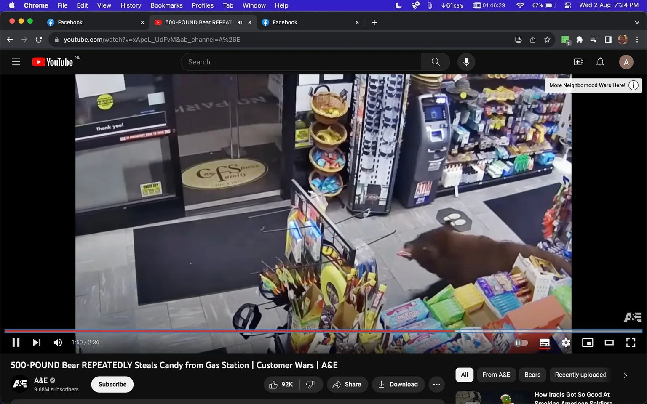Switch to theater mode
This screenshot has height=404, width=647.
click(609, 343)
